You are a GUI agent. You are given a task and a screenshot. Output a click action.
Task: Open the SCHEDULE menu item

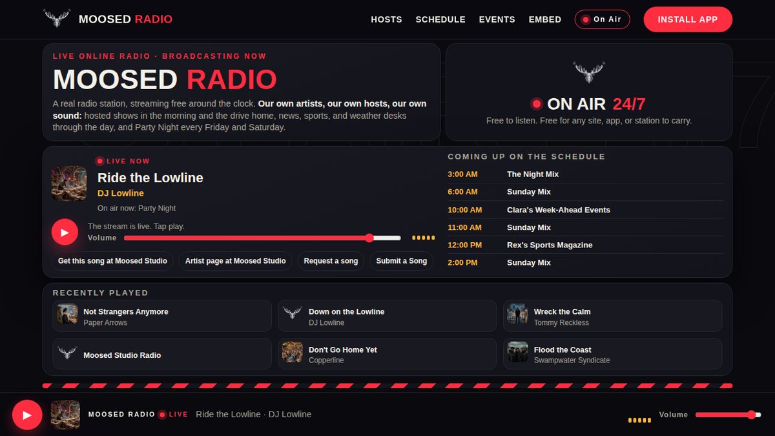pos(440,19)
